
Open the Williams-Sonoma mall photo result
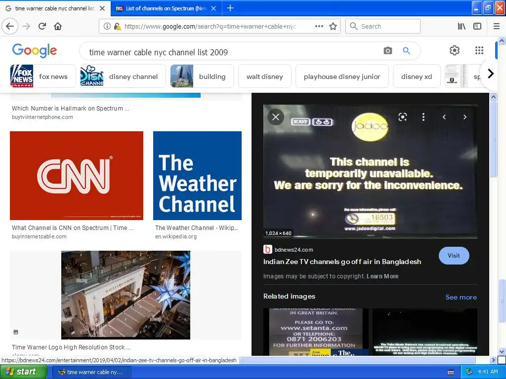pos(126,295)
